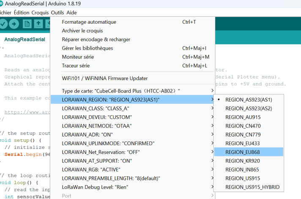Select the REGION_IN865 option
Image resolution: width=301 pixels, height=199 pixels.
coord(249,170)
